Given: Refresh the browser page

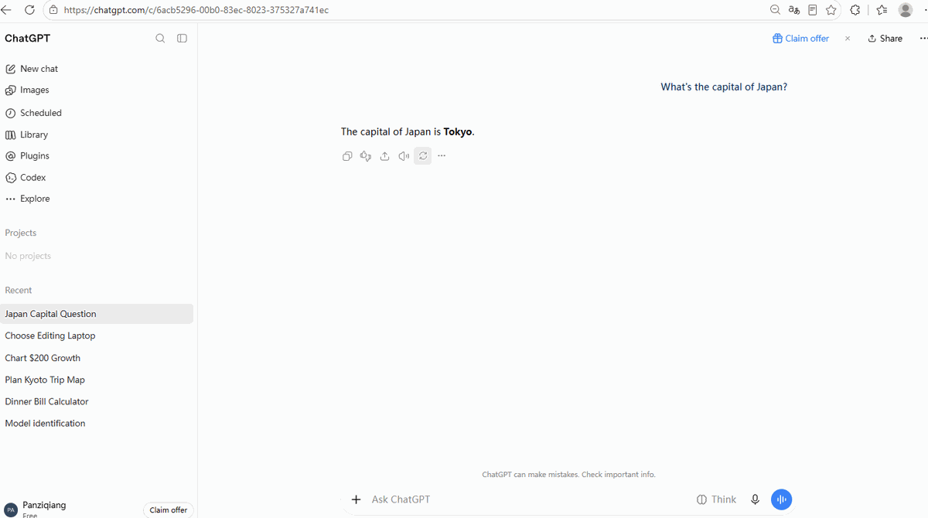Looking at the screenshot, I should (x=29, y=10).
